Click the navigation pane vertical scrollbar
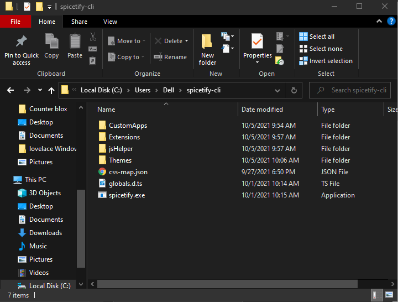 point(81,228)
